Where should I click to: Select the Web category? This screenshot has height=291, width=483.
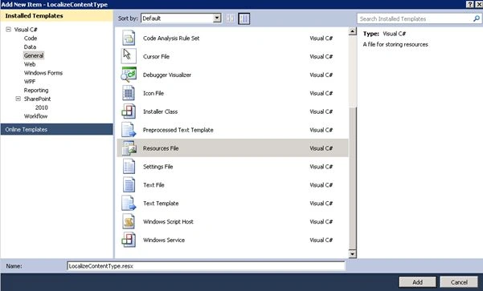pos(30,64)
